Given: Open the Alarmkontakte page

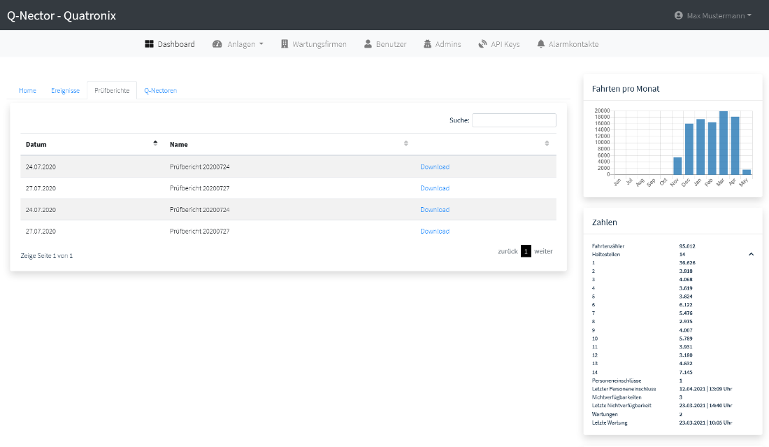Looking at the screenshot, I should click(568, 44).
